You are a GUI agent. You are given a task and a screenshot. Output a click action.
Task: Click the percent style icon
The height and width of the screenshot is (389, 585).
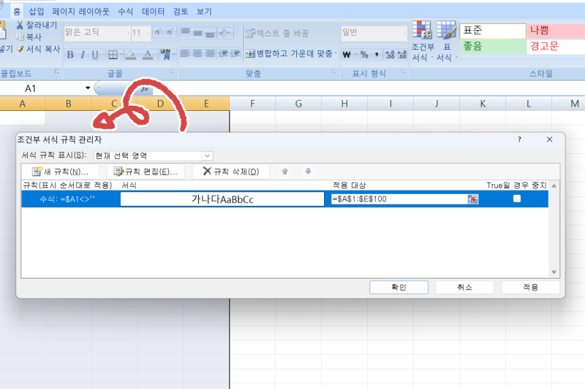tap(364, 55)
